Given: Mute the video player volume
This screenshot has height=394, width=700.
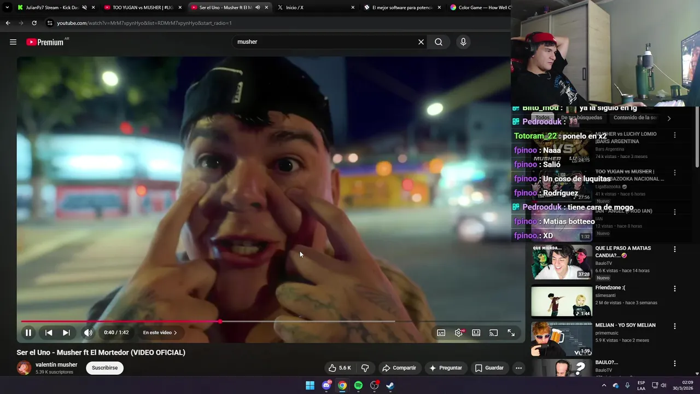Looking at the screenshot, I should [x=88, y=333].
